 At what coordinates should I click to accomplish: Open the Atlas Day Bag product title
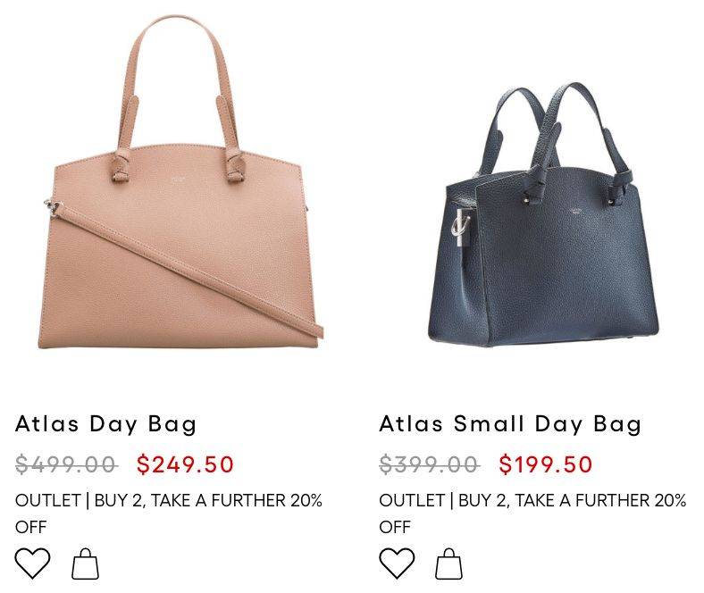[106, 424]
